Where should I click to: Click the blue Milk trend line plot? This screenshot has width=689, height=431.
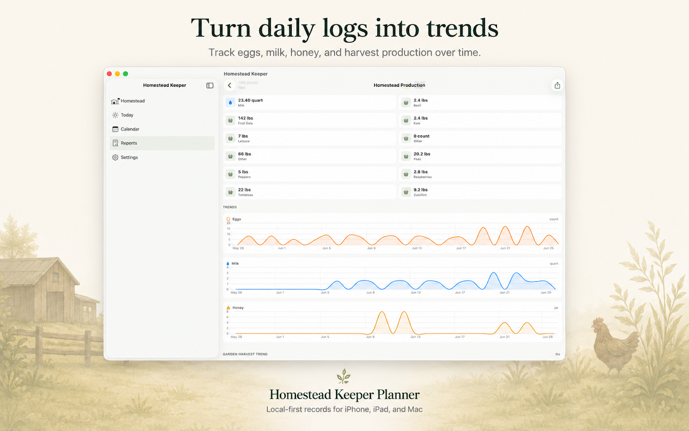[x=396, y=280]
